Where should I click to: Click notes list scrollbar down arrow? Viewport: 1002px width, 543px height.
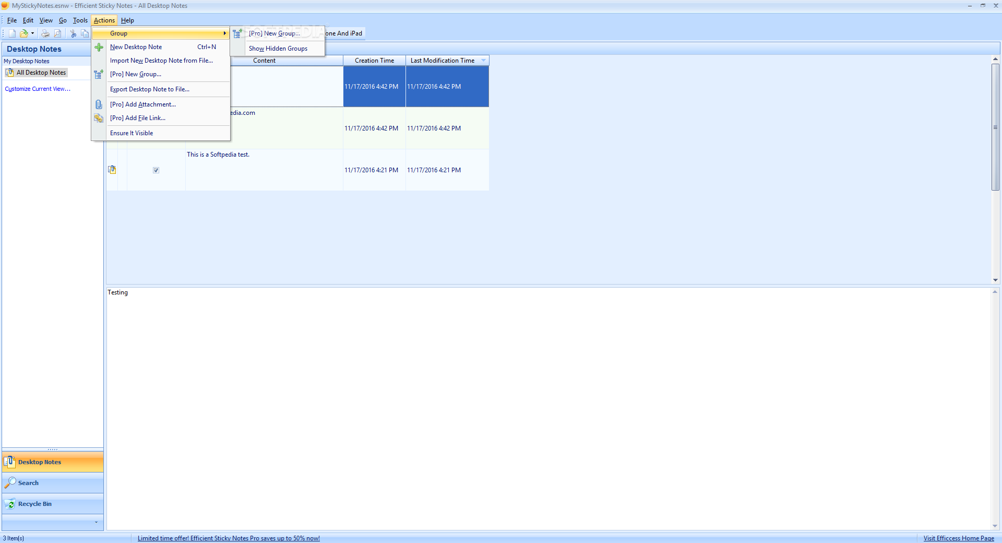995,280
